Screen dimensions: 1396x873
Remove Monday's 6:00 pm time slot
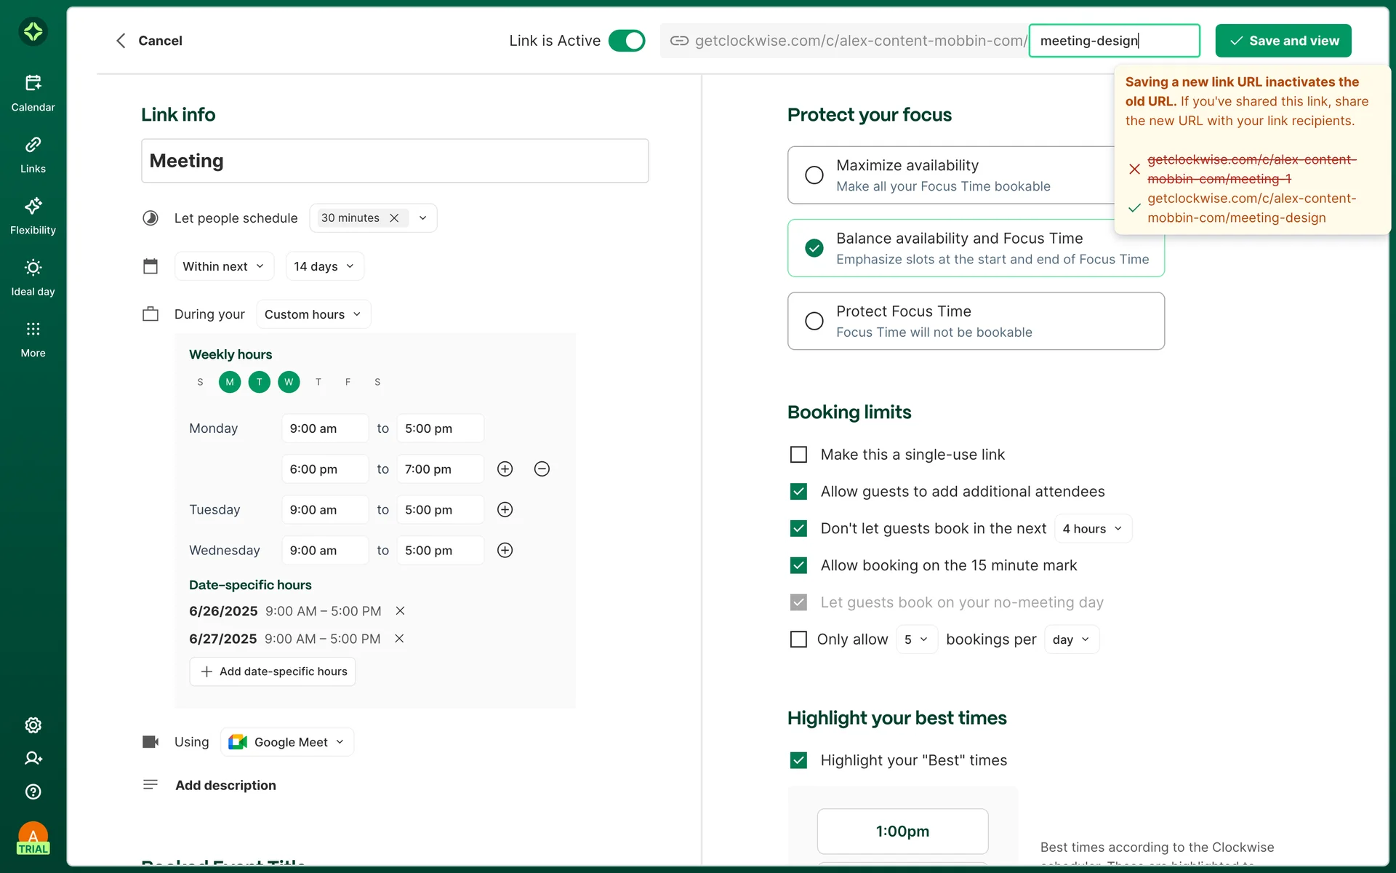[542, 469]
